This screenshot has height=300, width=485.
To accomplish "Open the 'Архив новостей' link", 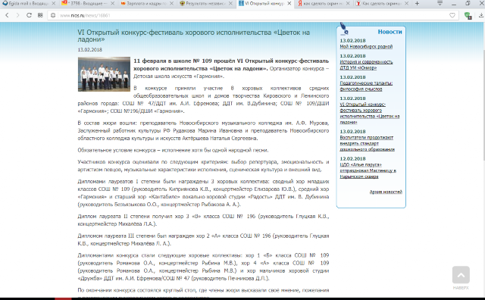I will point(386,192).
